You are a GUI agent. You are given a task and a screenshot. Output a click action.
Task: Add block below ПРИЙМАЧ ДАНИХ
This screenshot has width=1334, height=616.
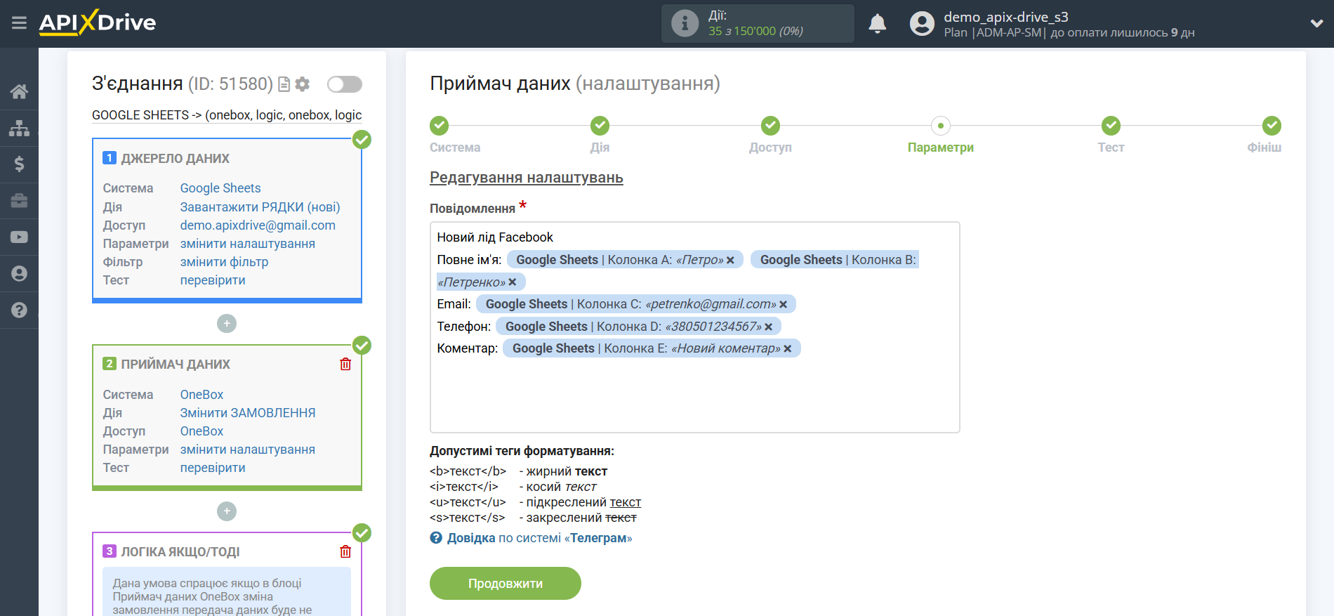(x=227, y=511)
